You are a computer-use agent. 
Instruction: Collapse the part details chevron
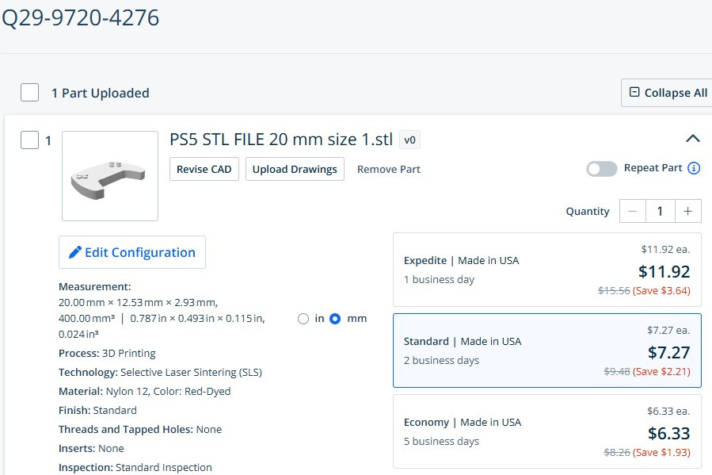coord(692,139)
